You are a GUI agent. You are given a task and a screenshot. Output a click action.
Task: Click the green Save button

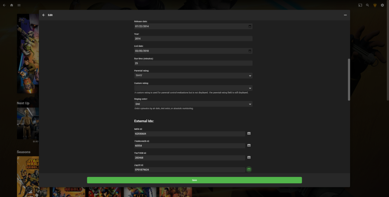pos(194,180)
